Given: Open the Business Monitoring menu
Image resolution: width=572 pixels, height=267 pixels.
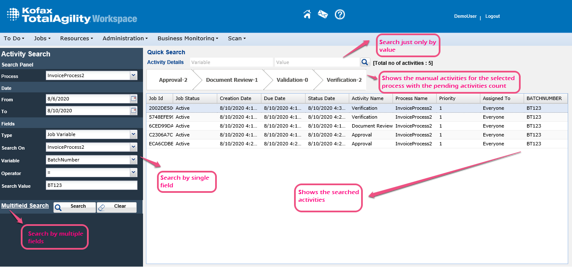Looking at the screenshot, I should [188, 39].
